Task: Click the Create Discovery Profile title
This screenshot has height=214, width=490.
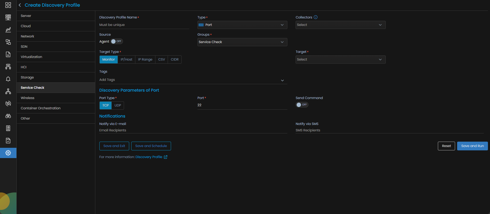Action: 52,5
